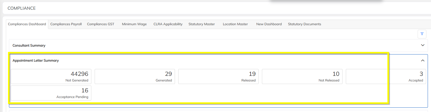Image resolution: width=431 pixels, height=112 pixels.
Task: Go to the Minimum Wage tab
Action: (x=134, y=24)
